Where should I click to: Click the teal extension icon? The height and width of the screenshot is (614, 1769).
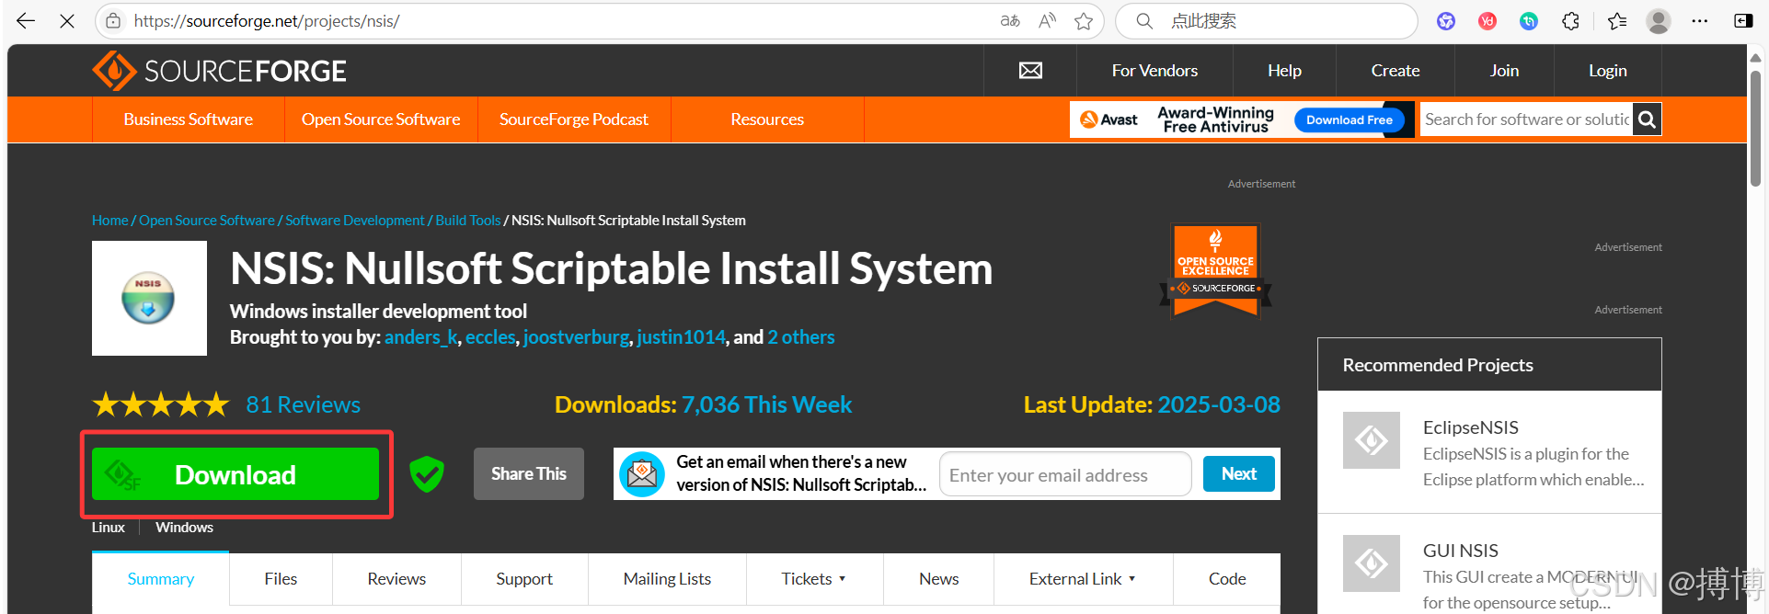coord(1529,20)
